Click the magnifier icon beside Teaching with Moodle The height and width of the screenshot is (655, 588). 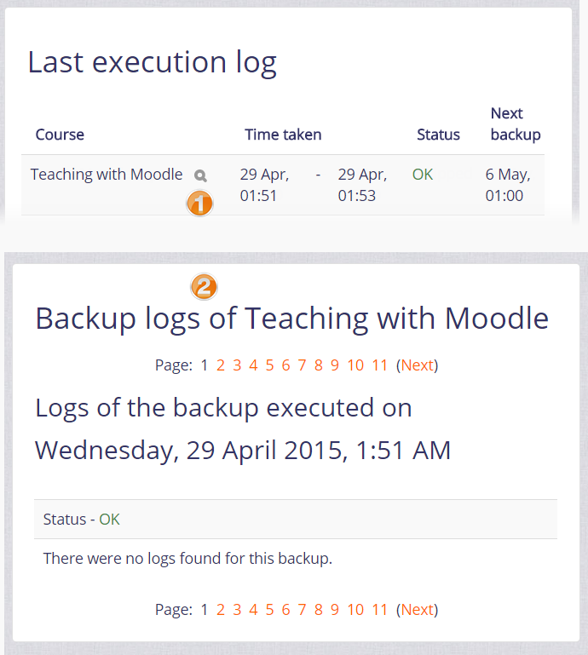tap(200, 175)
